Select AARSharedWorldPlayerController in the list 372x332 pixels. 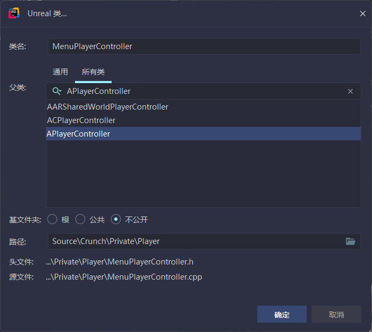pyautogui.click(x=204, y=107)
